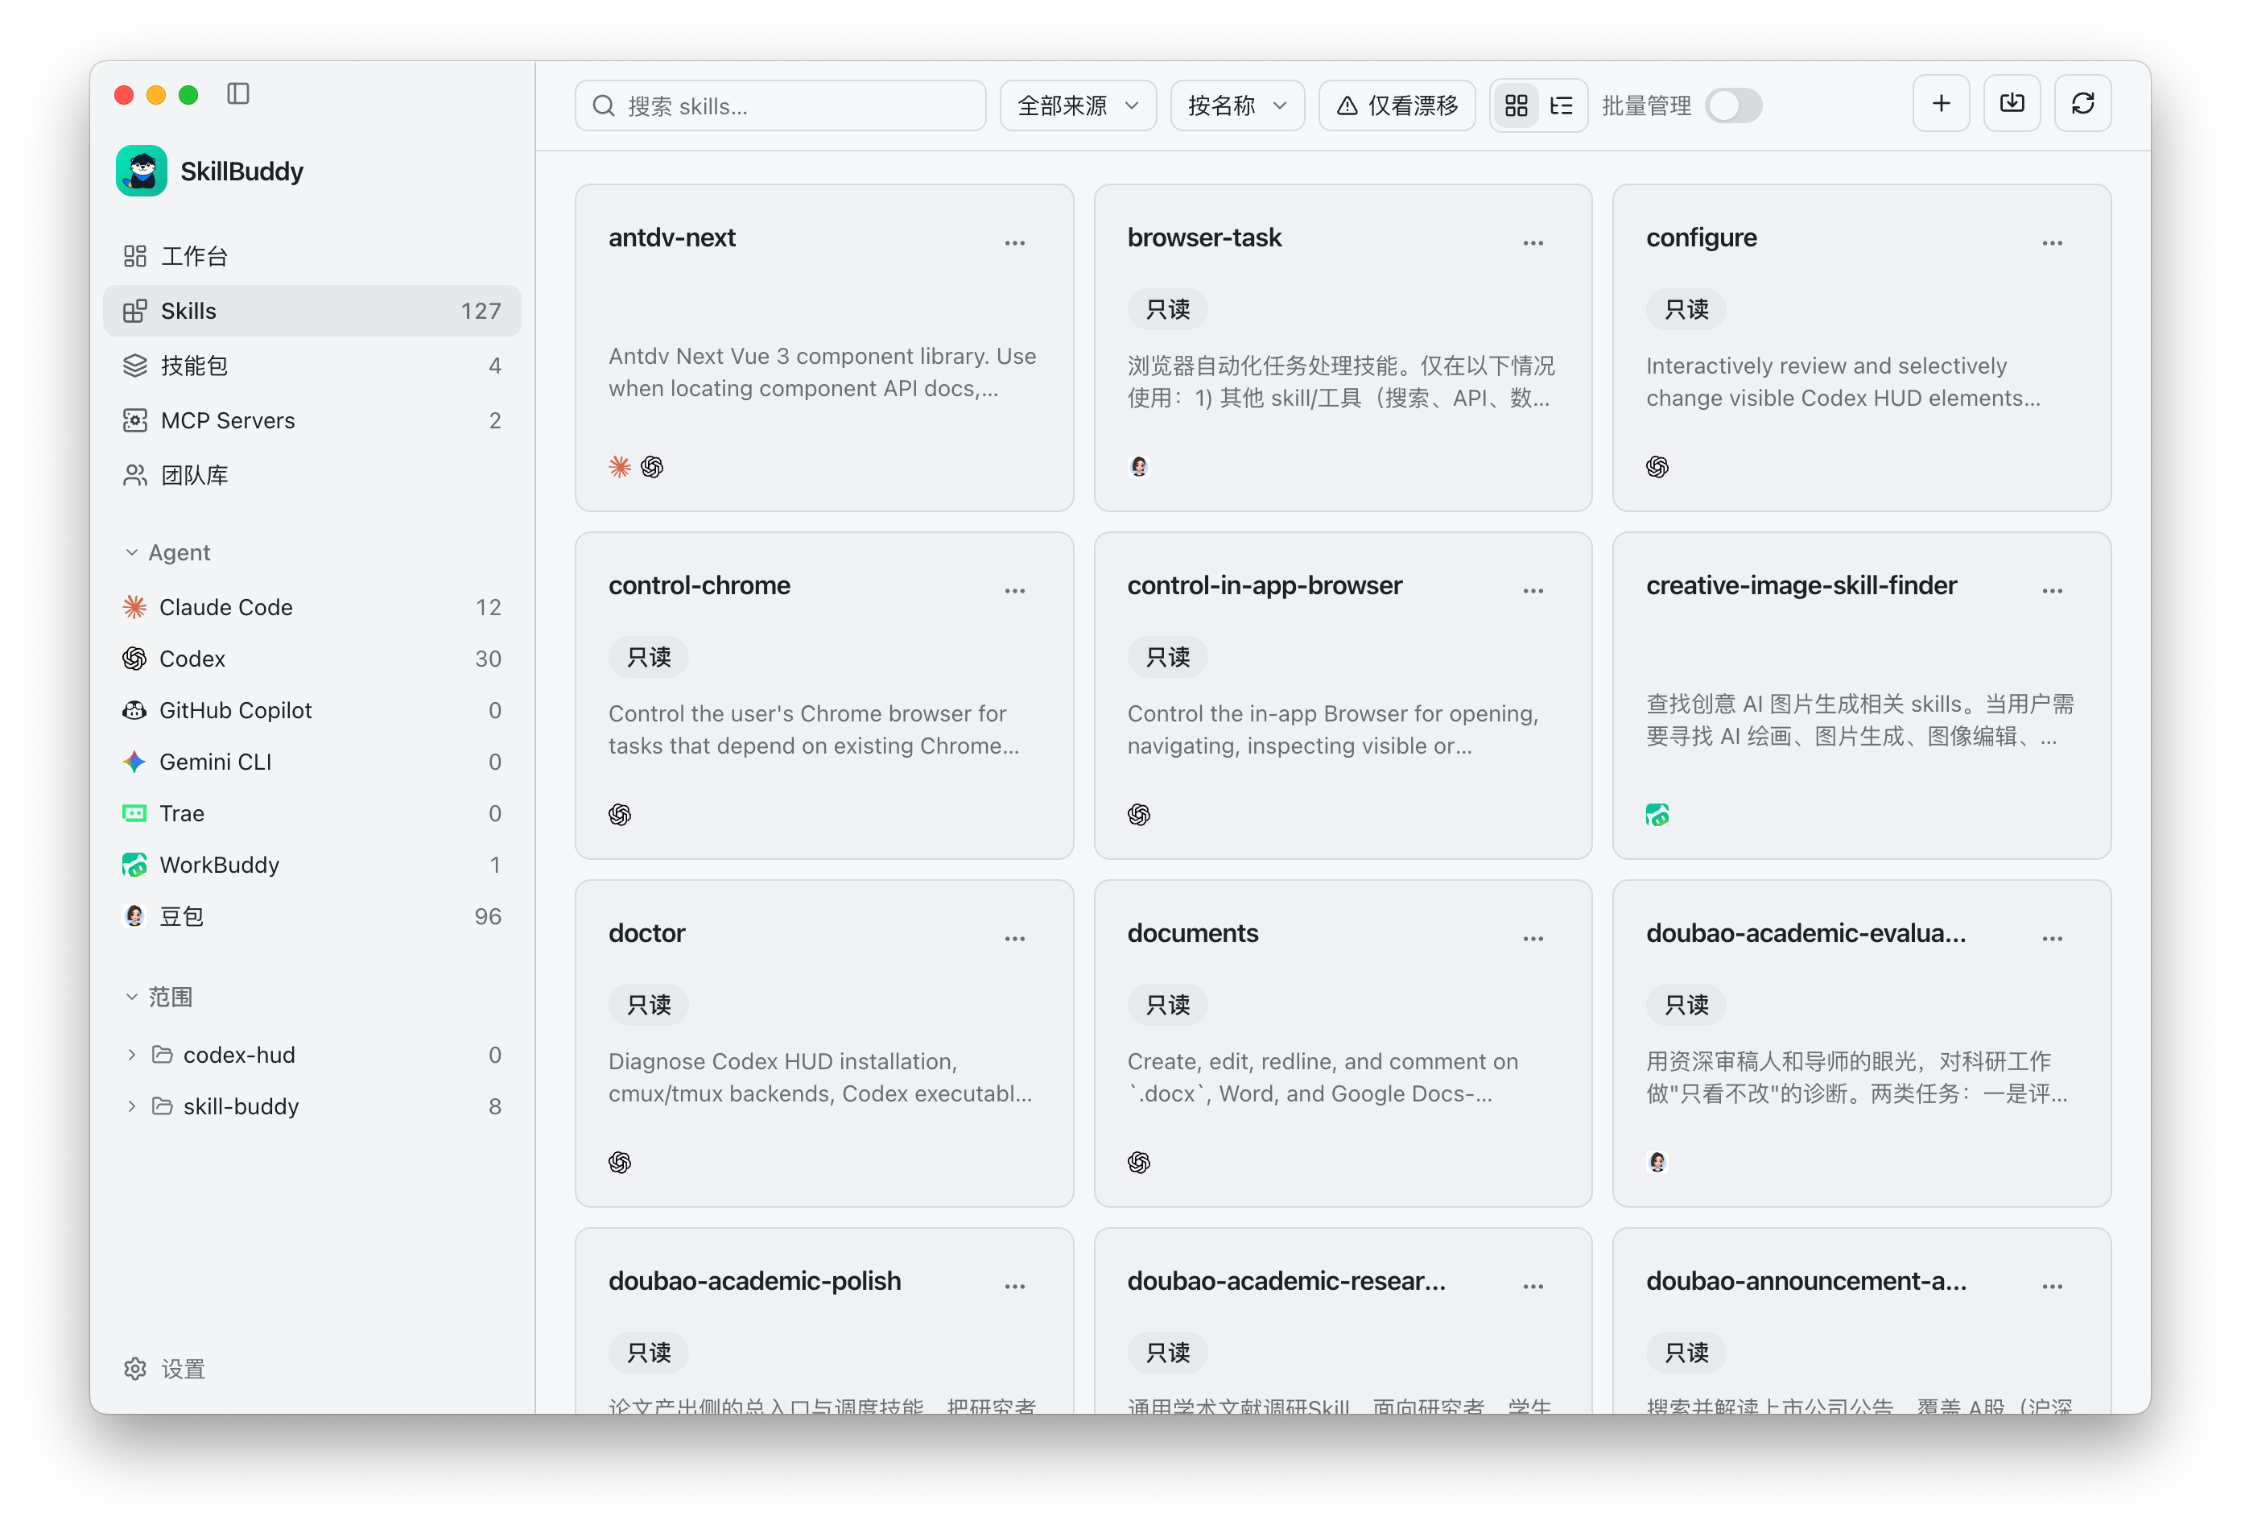This screenshot has width=2241, height=1533.
Task: Filter by 豆包 agent
Action: click(312, 916)
